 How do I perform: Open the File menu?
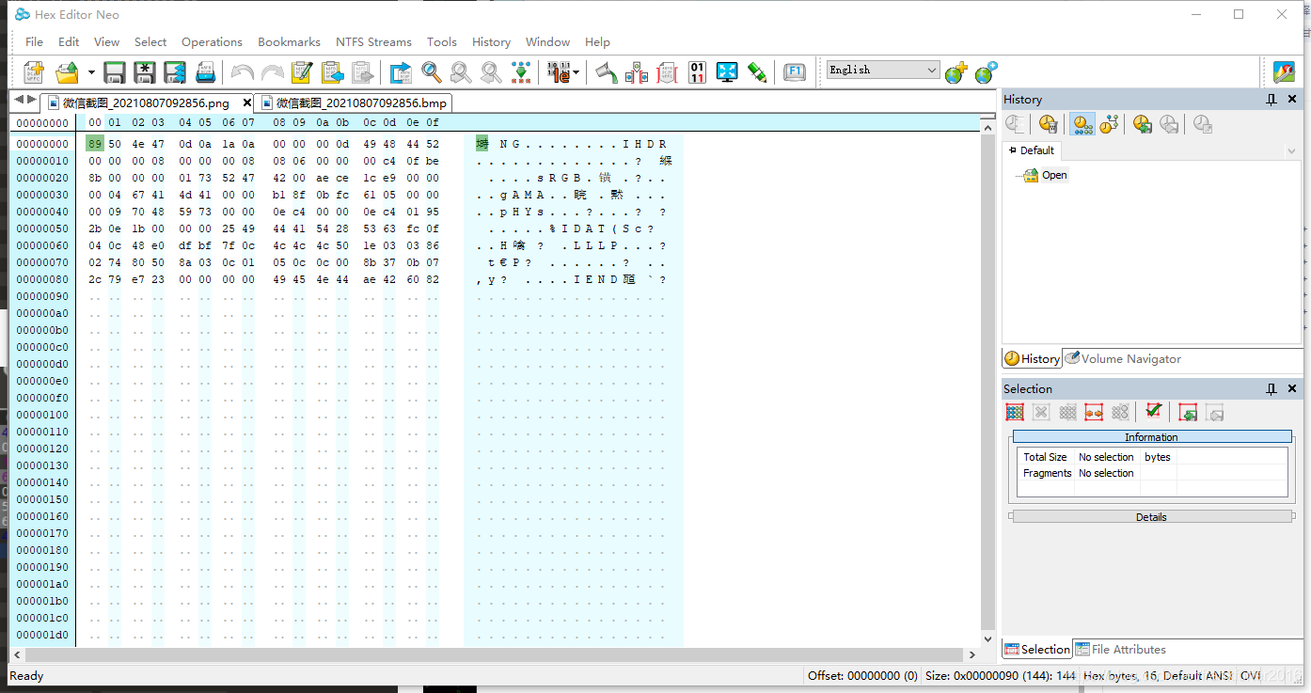(34, 41)
